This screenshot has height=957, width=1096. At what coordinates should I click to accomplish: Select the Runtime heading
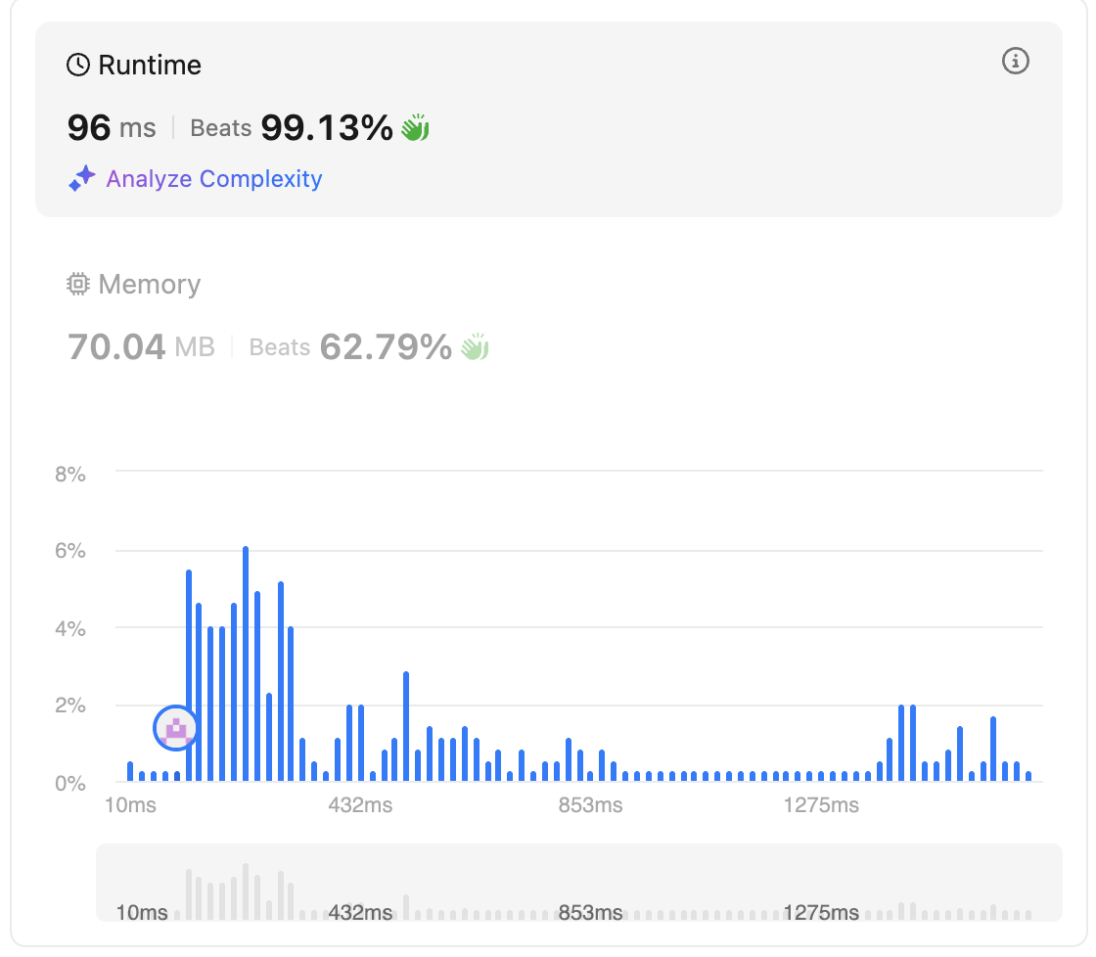tap(150, 66)
